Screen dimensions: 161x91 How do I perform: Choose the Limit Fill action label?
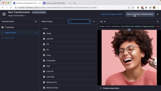[50, 71]
